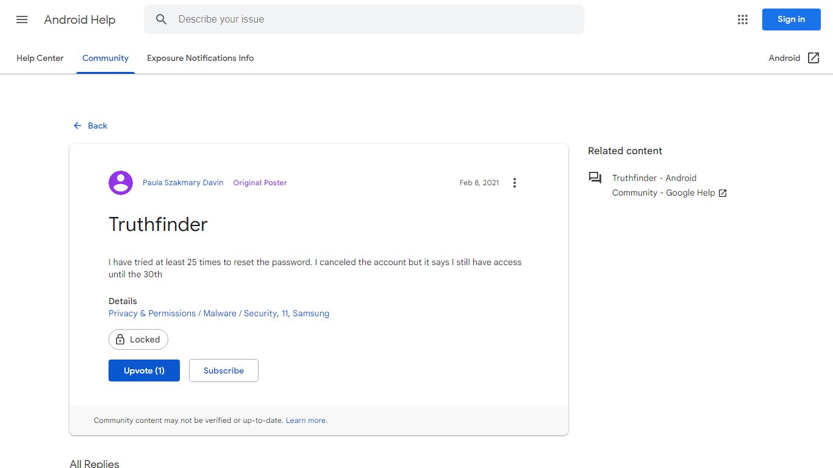The image size is (833, 468).
Task: Follow the Learn more link
Action: 306,420
